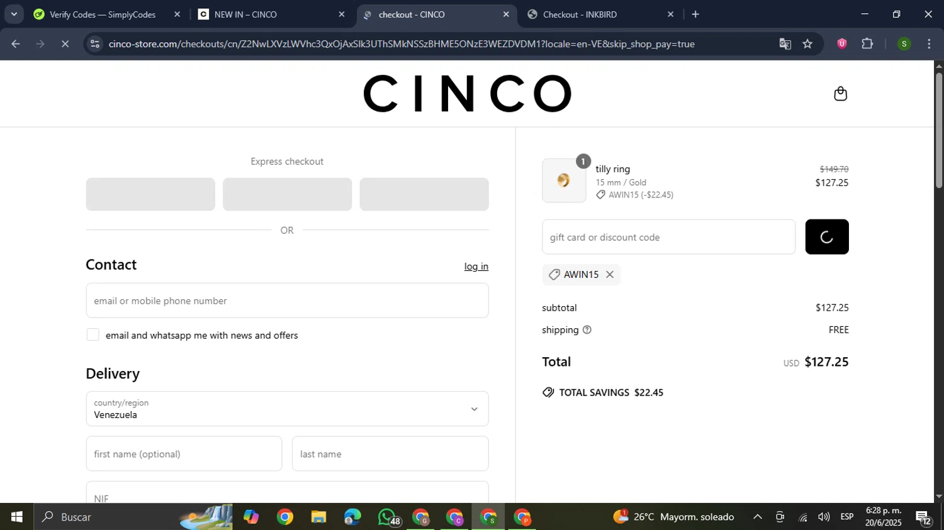Viewport: 944px width, 530px height.
Task: Switch to the Verify Codes — SimplyCodes tab
Action: 102,14
